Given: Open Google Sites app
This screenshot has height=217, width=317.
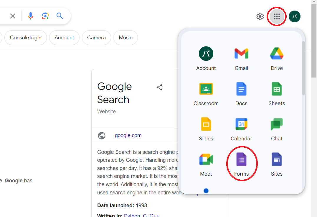Looking at the screenshot, I should click(x=277, y=164).
